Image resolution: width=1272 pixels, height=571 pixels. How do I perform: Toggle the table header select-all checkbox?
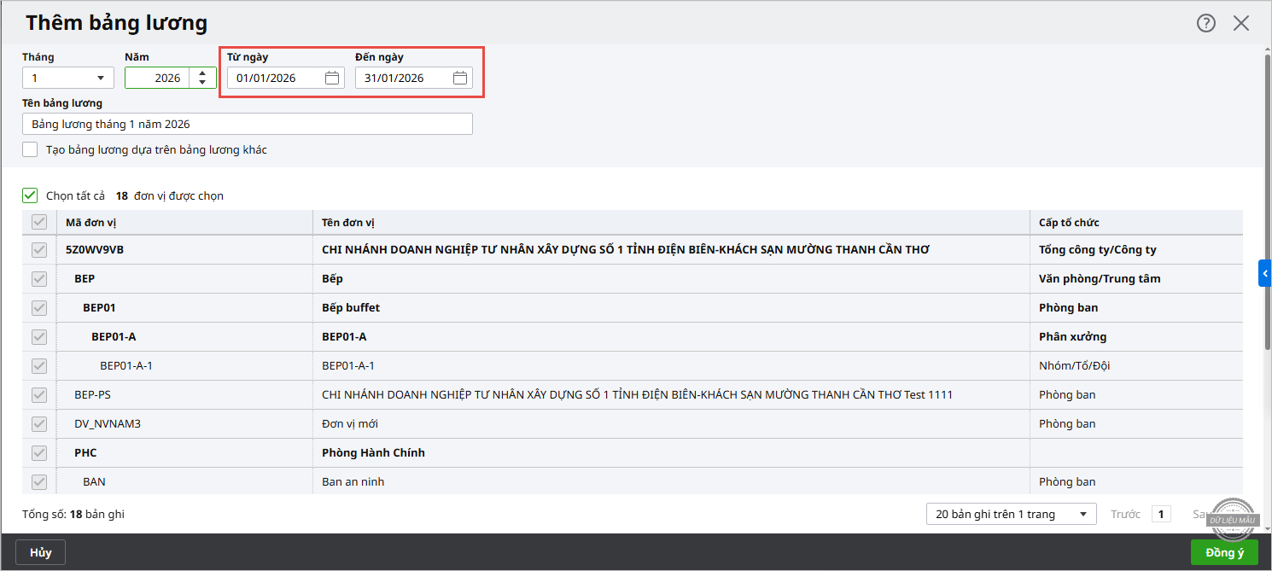pyautogui.click(x=39, y=223)
